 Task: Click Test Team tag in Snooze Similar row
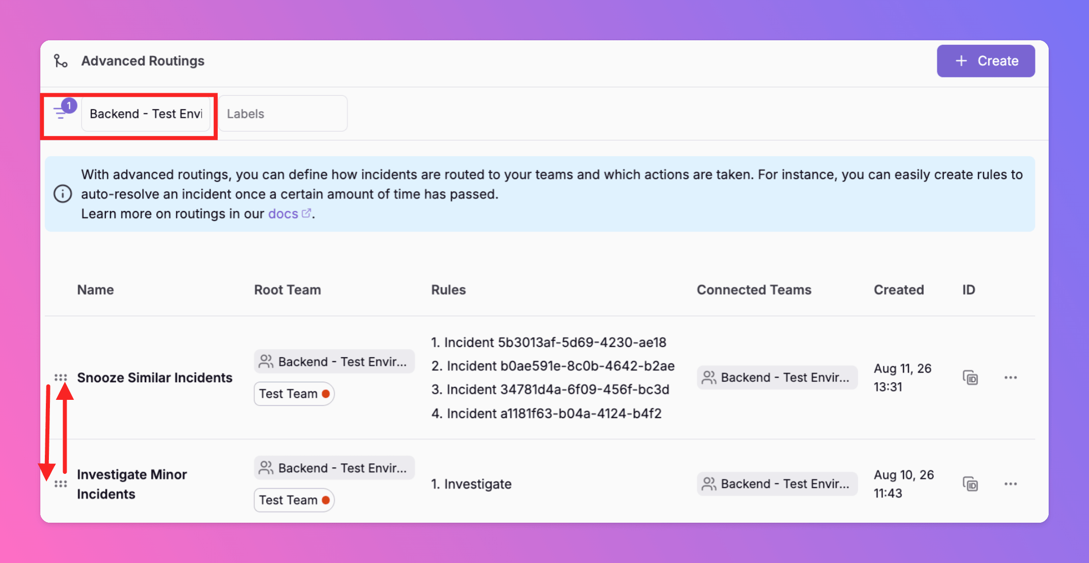[x=294, y=394]
